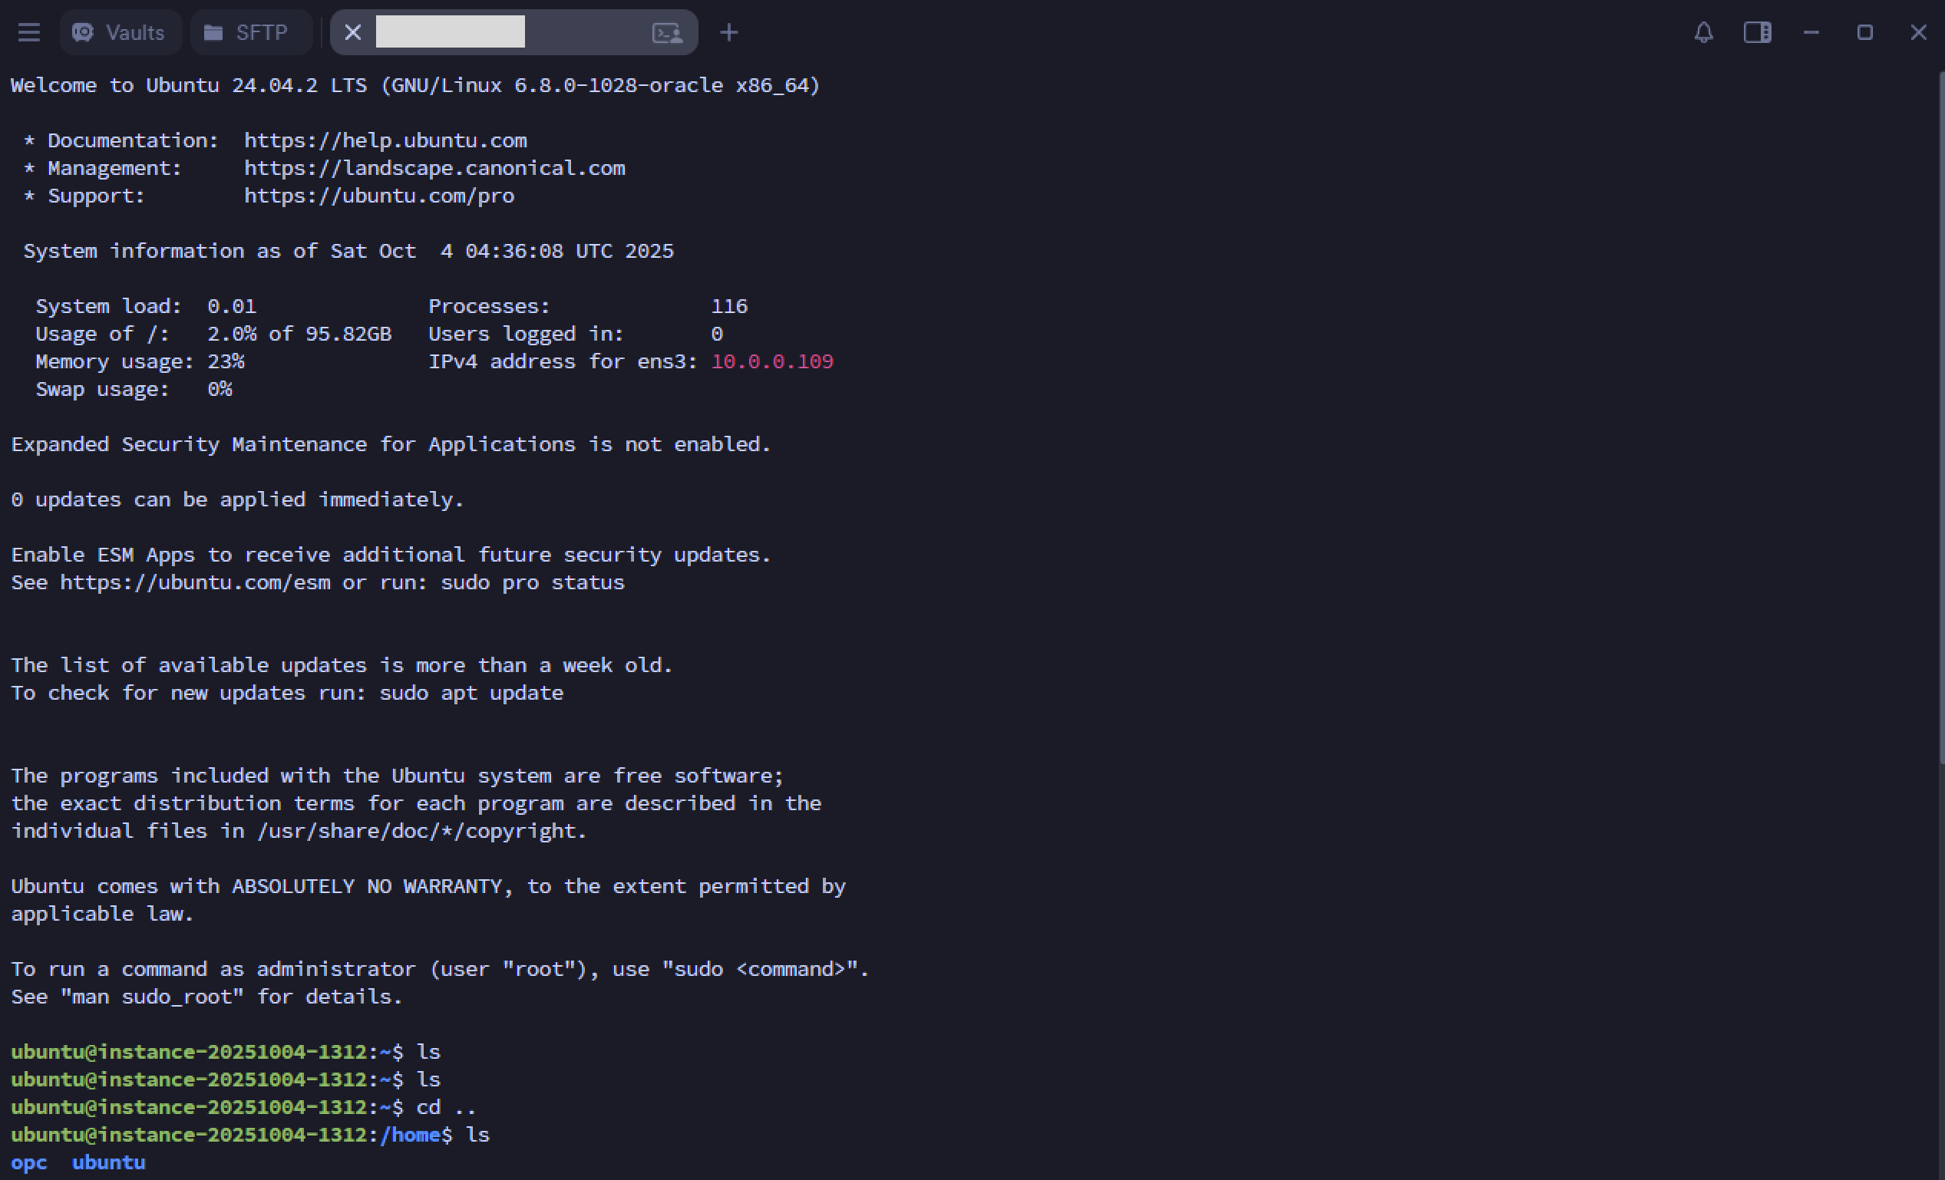Screen dimensions: 1945x1180
Task: Click the 10.0.0.109 IP address
Action: click(772, 361)
